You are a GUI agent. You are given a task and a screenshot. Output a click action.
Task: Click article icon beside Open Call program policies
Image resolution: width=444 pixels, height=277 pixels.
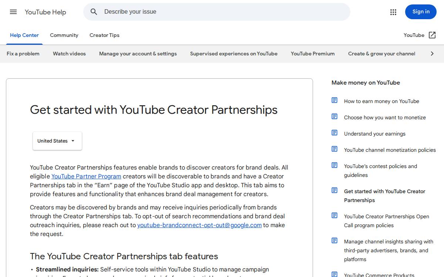(x=334, y=215)
